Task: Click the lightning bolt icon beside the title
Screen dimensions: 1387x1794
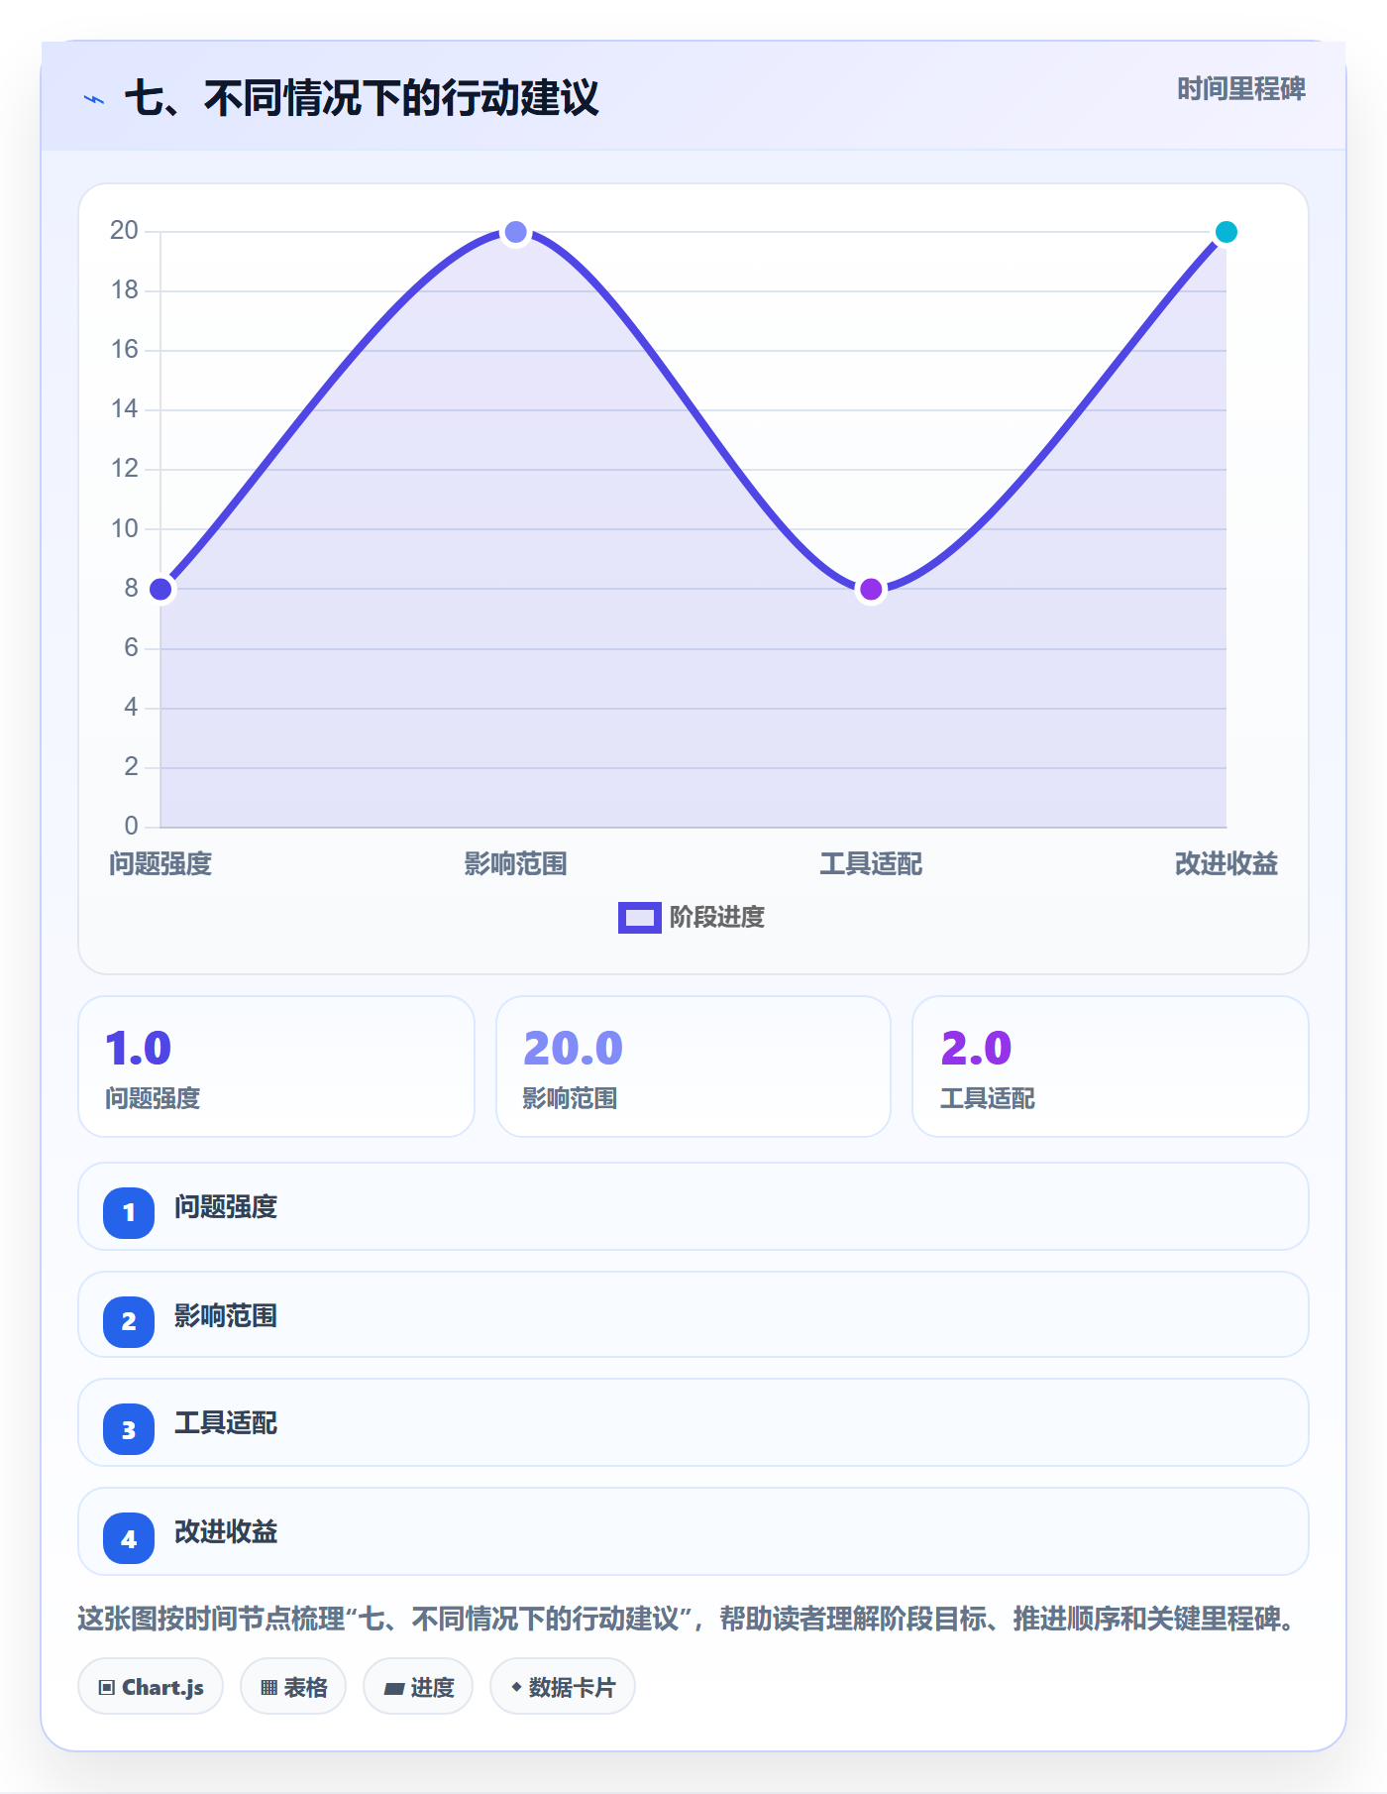Action: click(94, 99)
